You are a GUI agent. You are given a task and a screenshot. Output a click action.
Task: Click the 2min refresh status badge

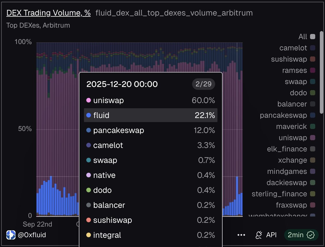(301, 235)
